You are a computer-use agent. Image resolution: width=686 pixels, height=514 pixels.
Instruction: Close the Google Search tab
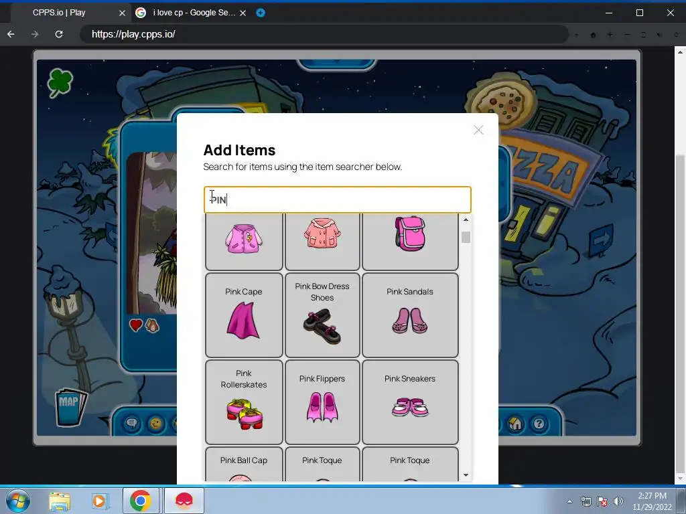click(243, 13)
